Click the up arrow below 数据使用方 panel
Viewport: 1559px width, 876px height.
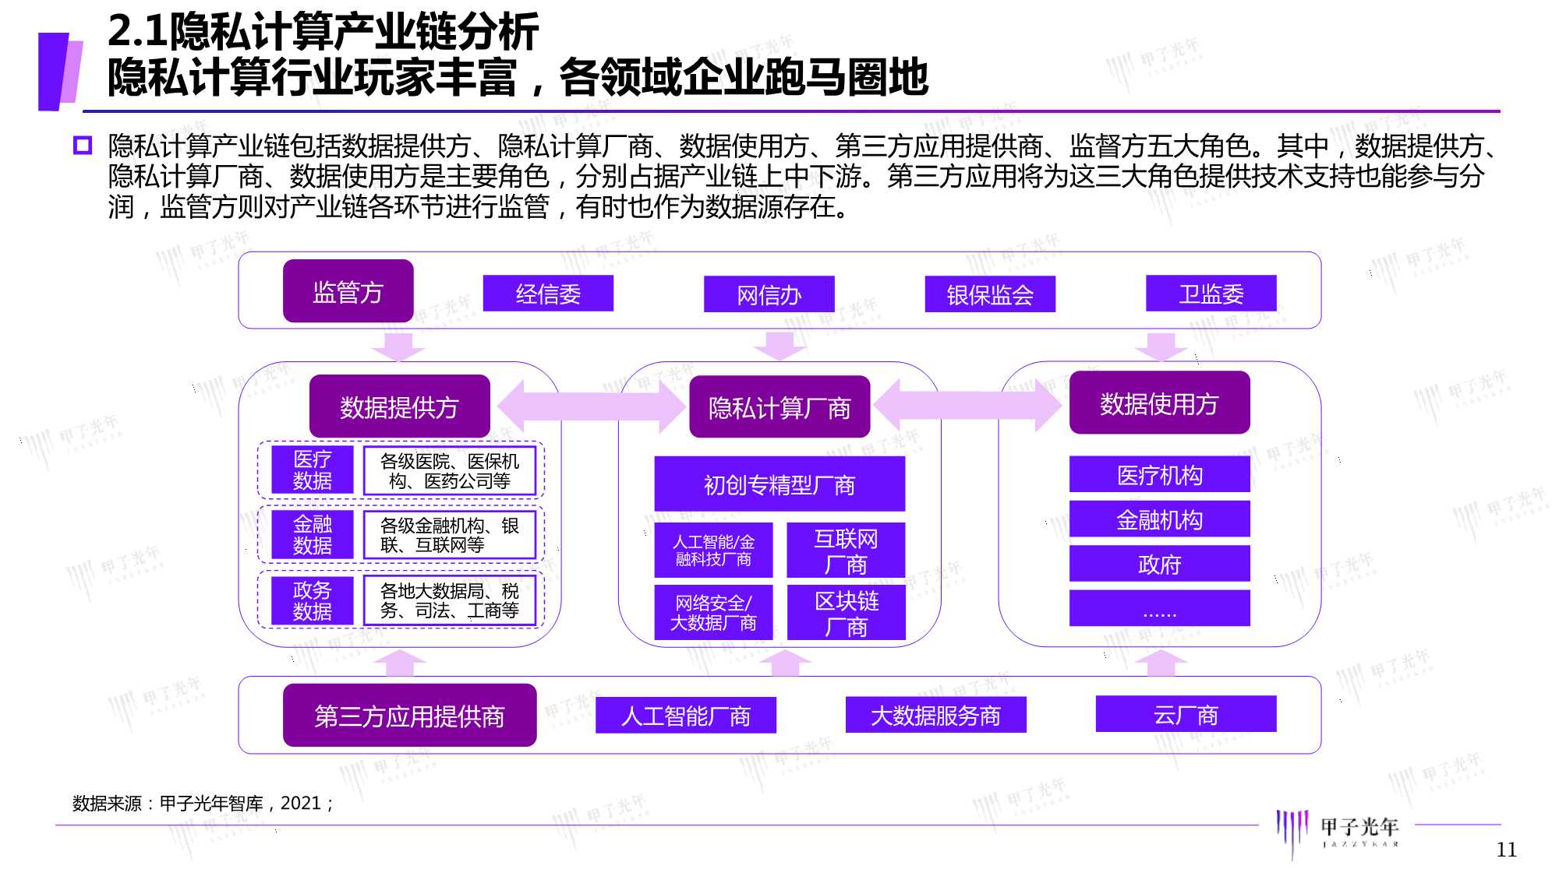[1161, 663]
